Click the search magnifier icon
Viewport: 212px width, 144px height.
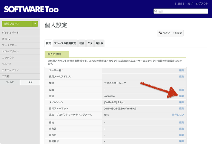[x=156, y=11]
